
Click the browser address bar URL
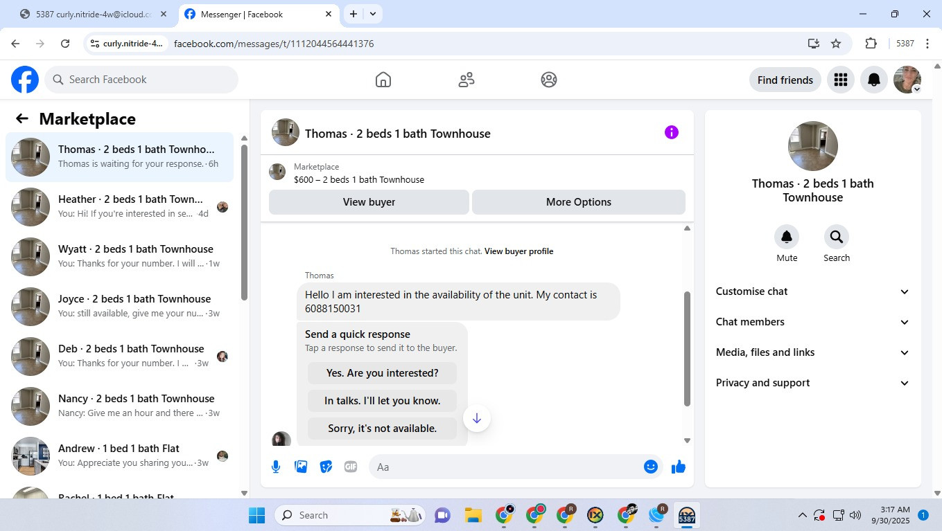tap(274, 44)
